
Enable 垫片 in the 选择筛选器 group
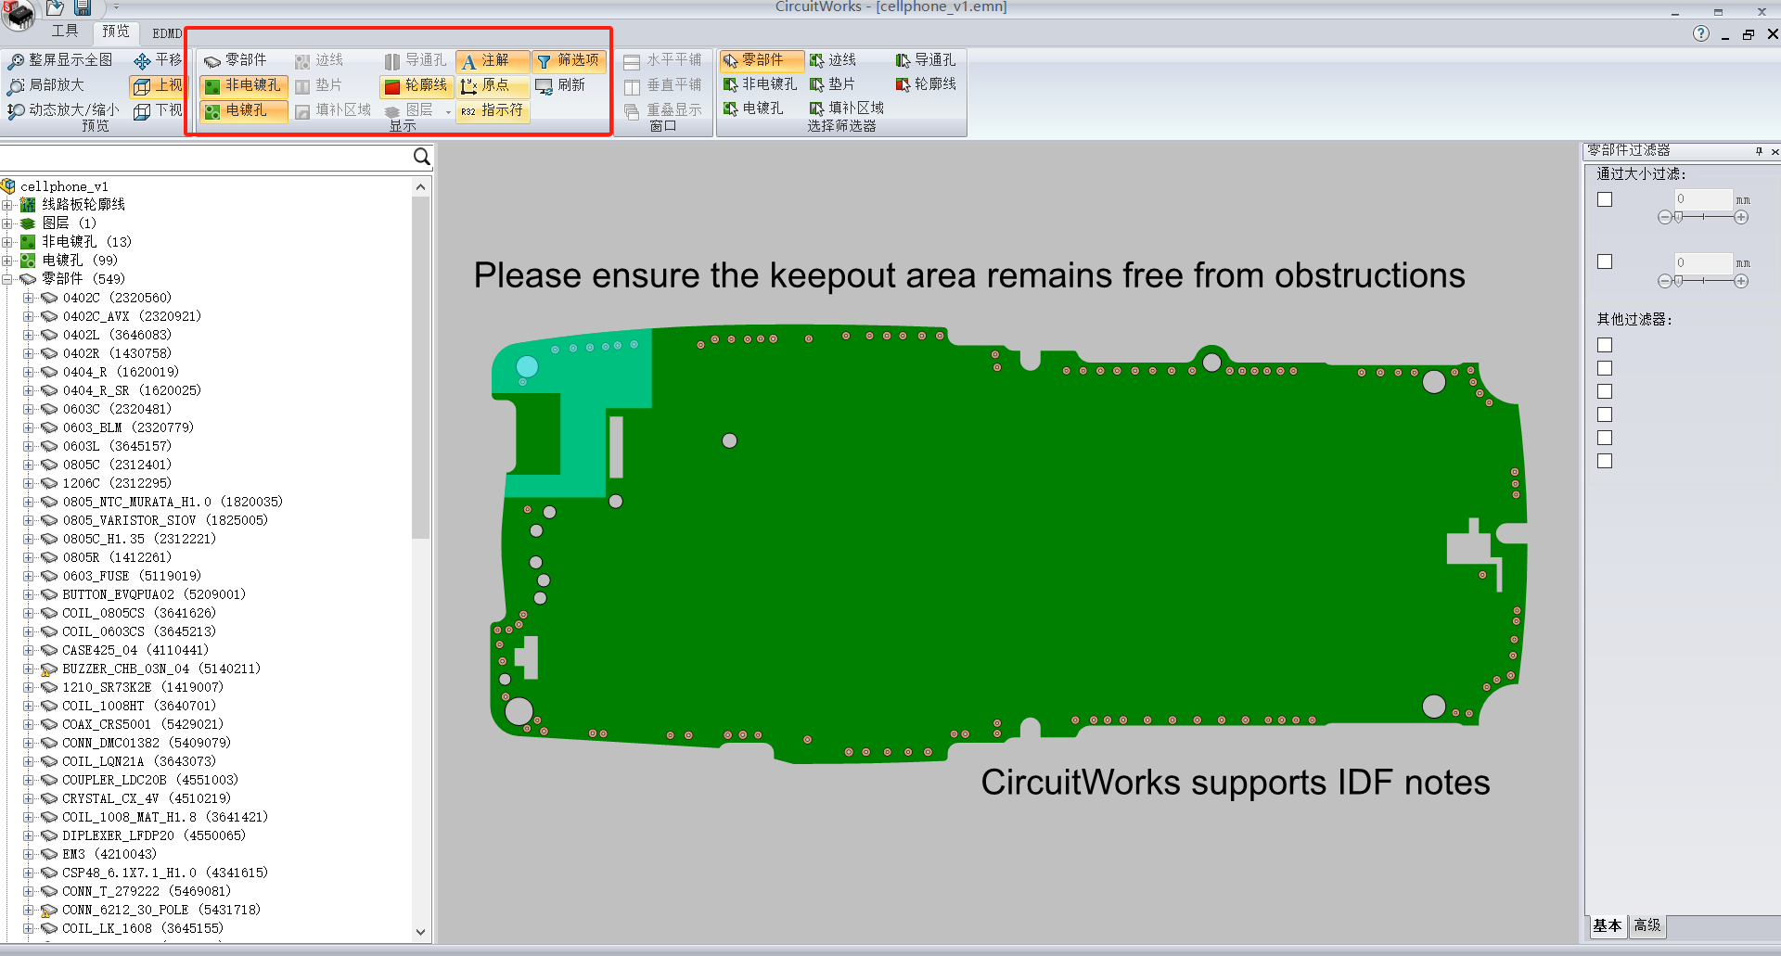point(833,84)
